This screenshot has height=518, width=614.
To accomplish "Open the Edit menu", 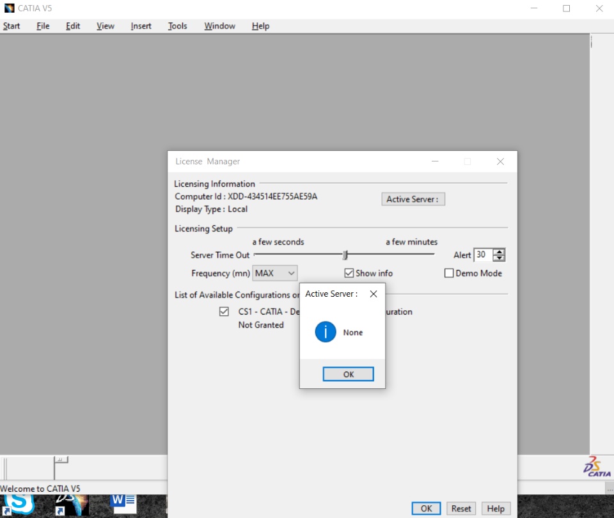I will coord(73,26).
